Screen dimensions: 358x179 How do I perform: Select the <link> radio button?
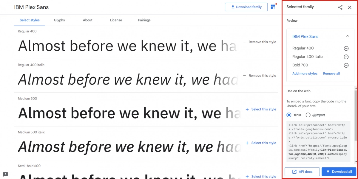(289, 115)
